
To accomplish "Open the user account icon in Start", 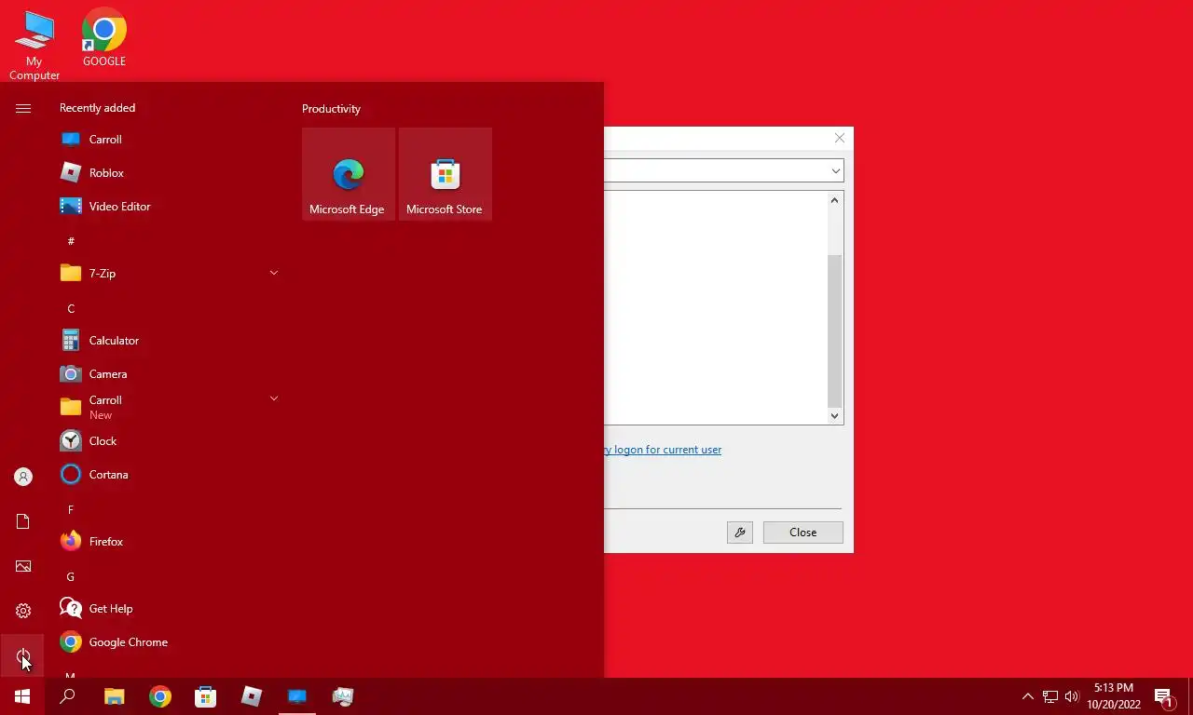I will [23, 477].
